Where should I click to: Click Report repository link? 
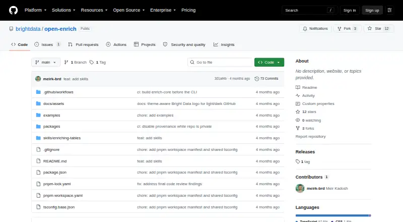click(x=310, y=137)
